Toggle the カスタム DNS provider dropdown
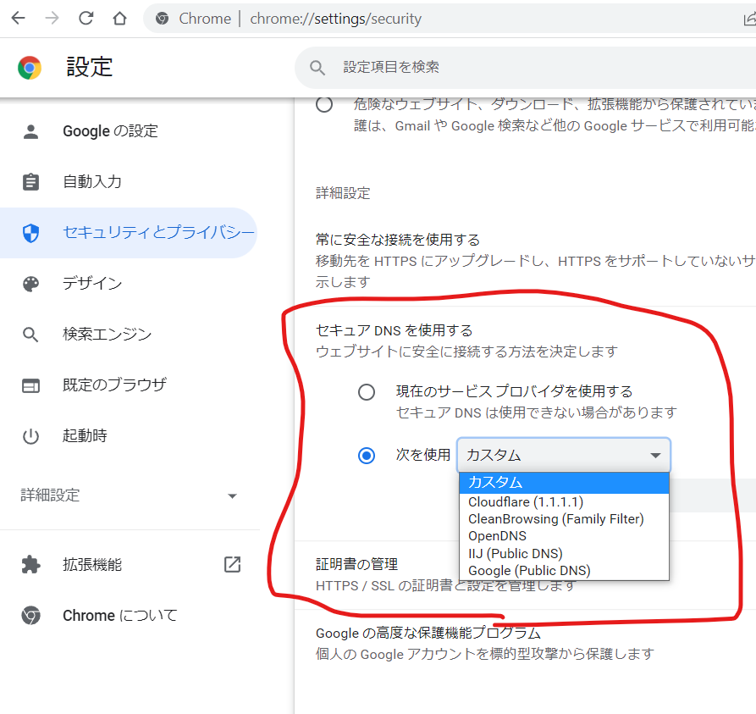 (x=563, y=455)
